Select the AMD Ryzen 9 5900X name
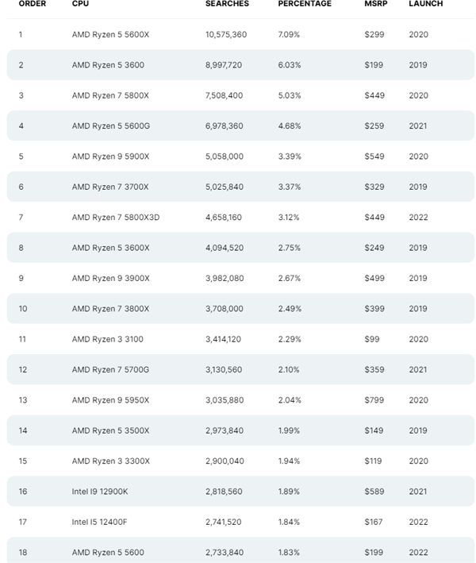The image size is (476, 563). (110, 156)
